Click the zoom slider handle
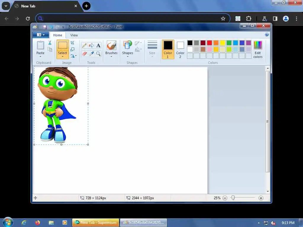 coord(233,198)
